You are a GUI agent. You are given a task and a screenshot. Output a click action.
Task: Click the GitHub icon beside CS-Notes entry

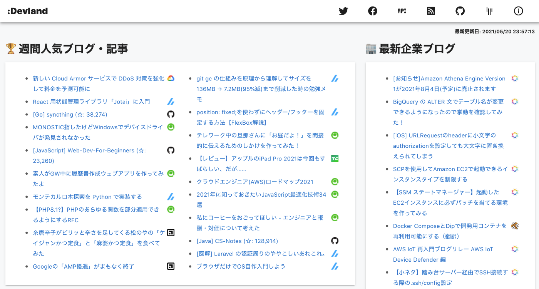[335, 241]
